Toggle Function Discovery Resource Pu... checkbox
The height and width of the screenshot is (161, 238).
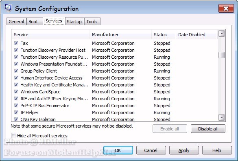[16, 57]
